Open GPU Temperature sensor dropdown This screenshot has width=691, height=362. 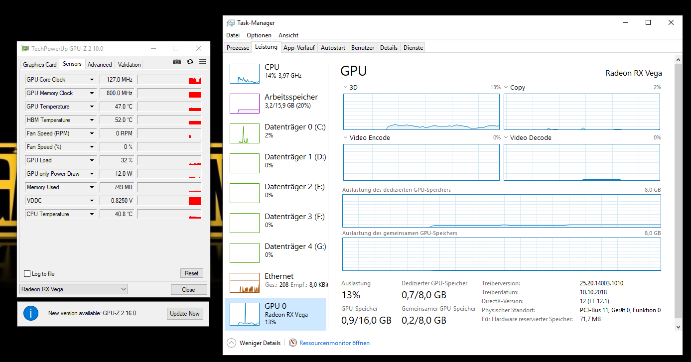[92, 107]
